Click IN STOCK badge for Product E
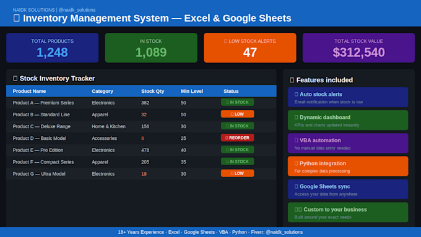Image resolution: width=421 pixels, height=237 pixels. tap(237, 150)
